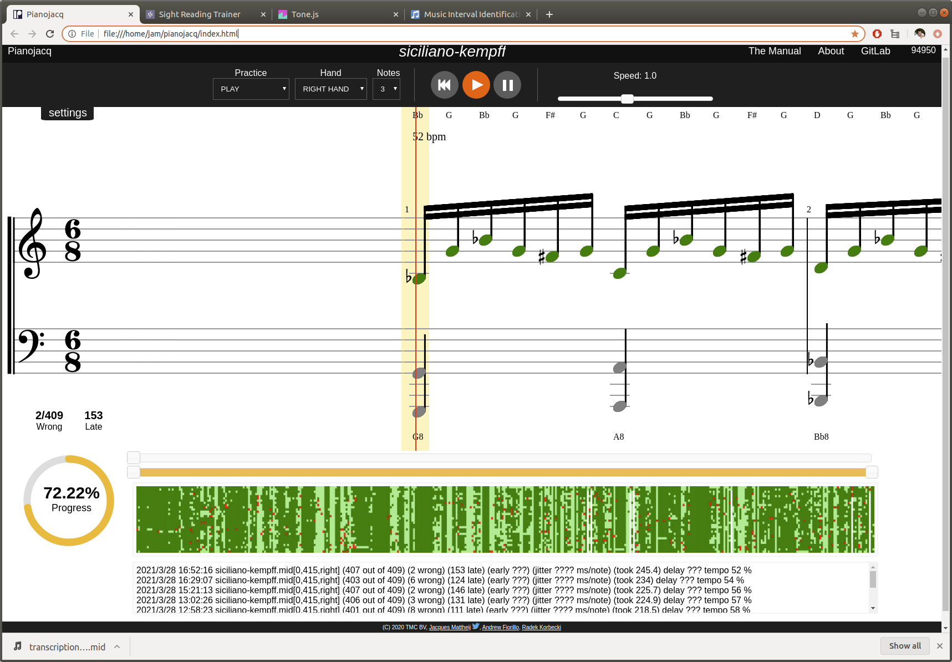This screenshot has width=952, height=662.
Task: Reload the page
Action: coord(50,34)
